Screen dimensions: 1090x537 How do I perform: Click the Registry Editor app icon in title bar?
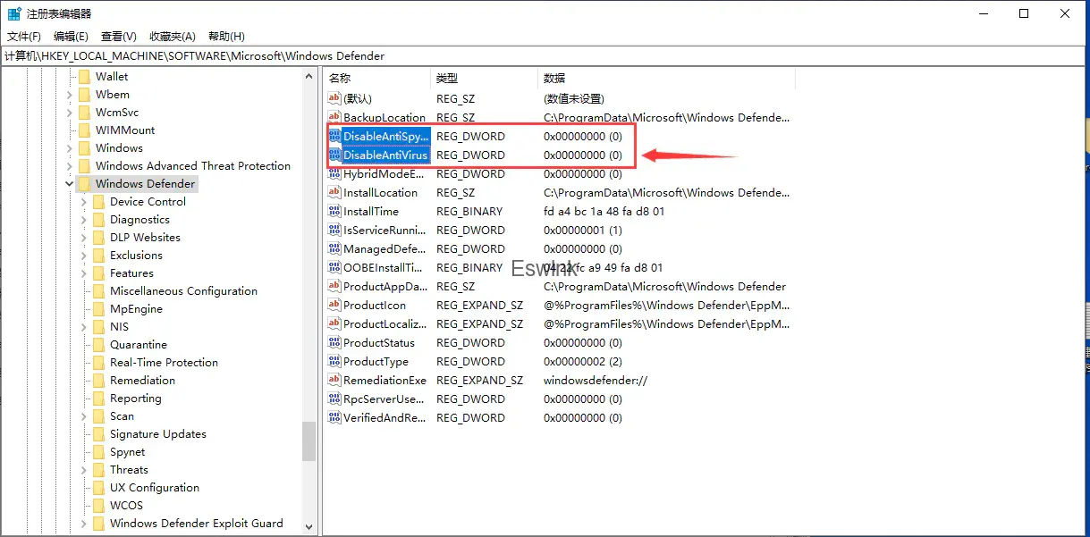[x=15, y=13]
